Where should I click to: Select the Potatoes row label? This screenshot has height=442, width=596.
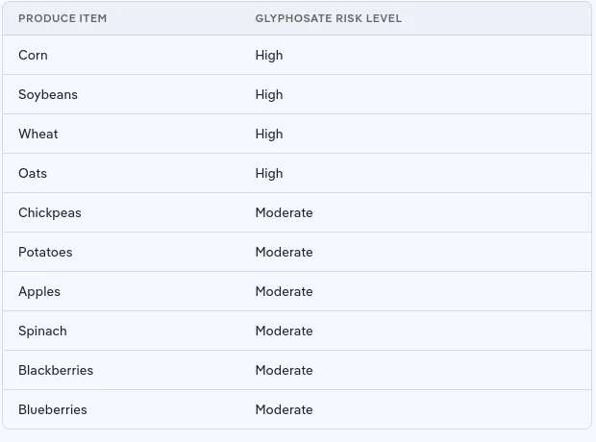click(x=45, y=253)
